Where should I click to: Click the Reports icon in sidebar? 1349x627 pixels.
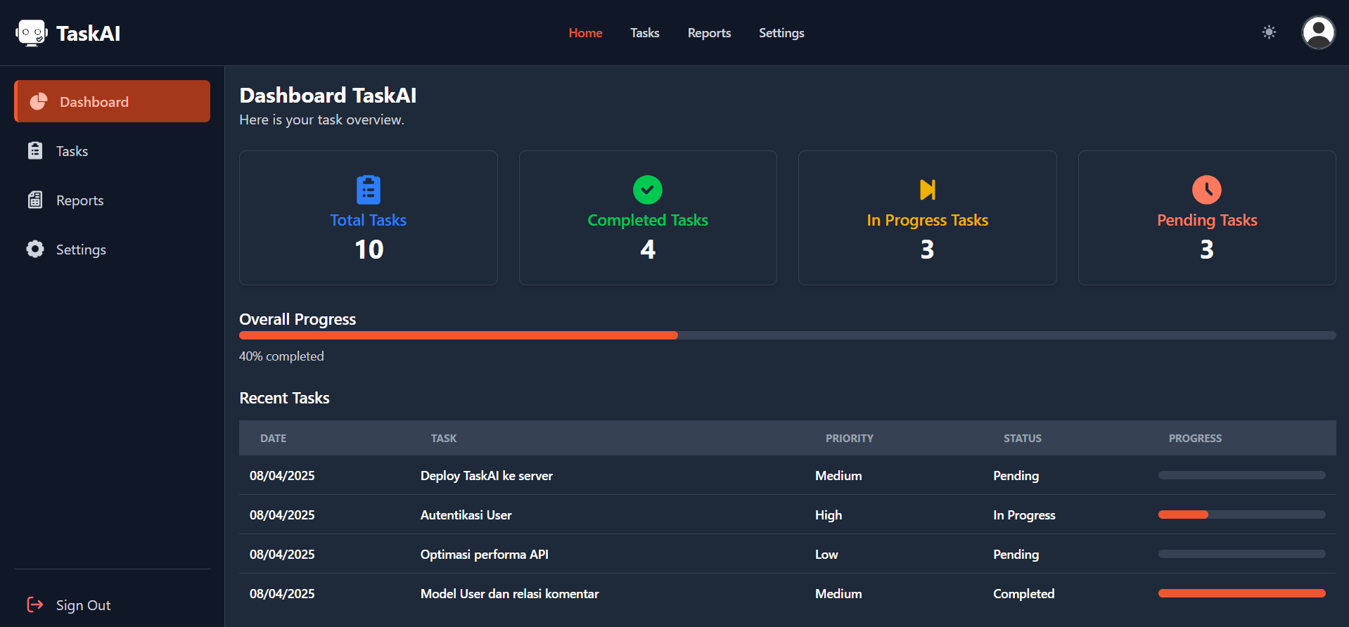pyautogui.click(x=35, y=200)
